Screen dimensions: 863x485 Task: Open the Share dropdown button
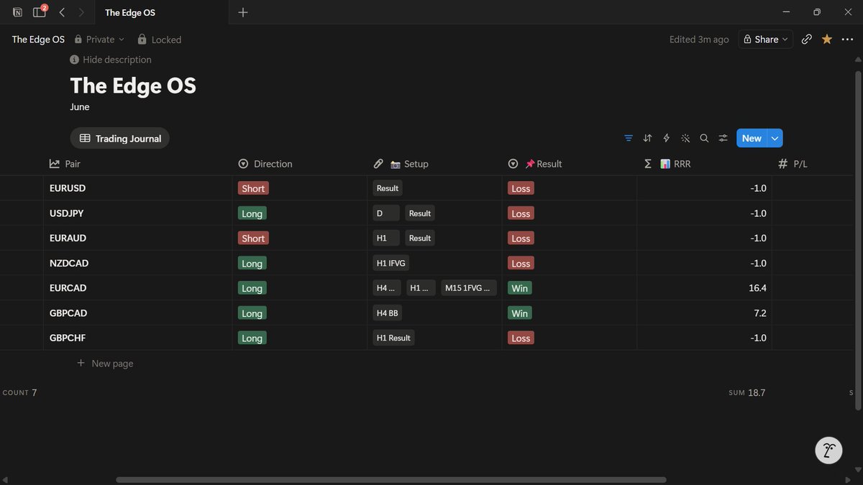click(766, 40)
